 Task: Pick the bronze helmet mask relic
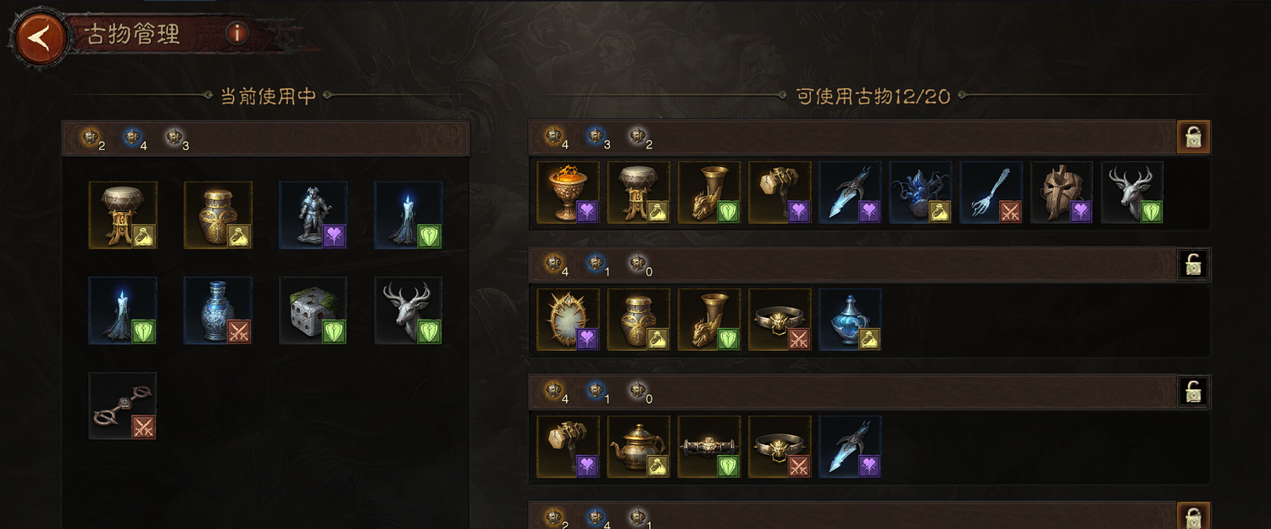1062,192
